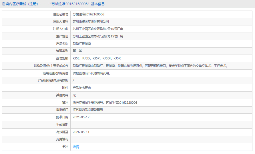Click management class value 第二类

pyautogui.click(x=77, y=51)
